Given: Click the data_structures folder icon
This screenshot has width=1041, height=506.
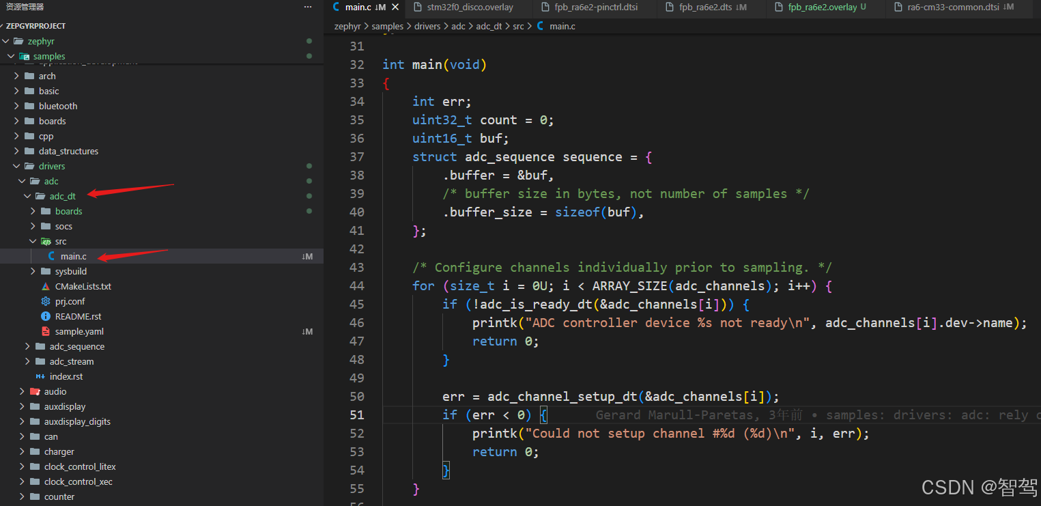Looking at the screenshot, I should (x=29, y=152).
